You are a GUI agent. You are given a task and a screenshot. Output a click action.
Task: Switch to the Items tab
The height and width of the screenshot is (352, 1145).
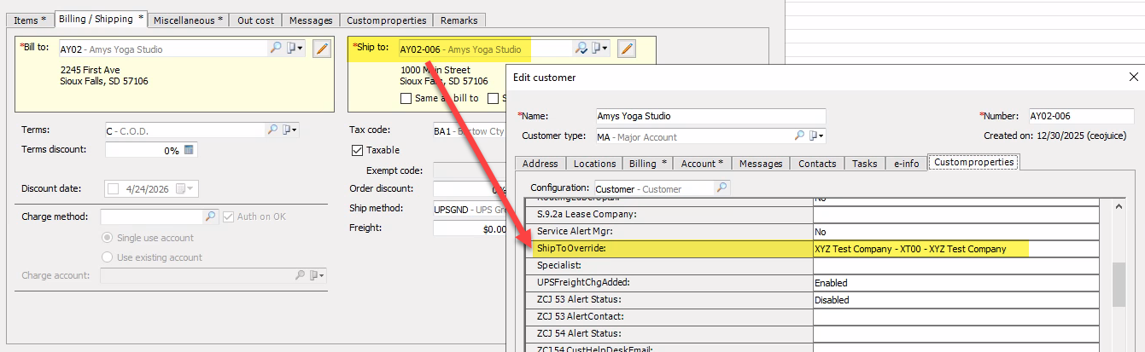[31, 20]
